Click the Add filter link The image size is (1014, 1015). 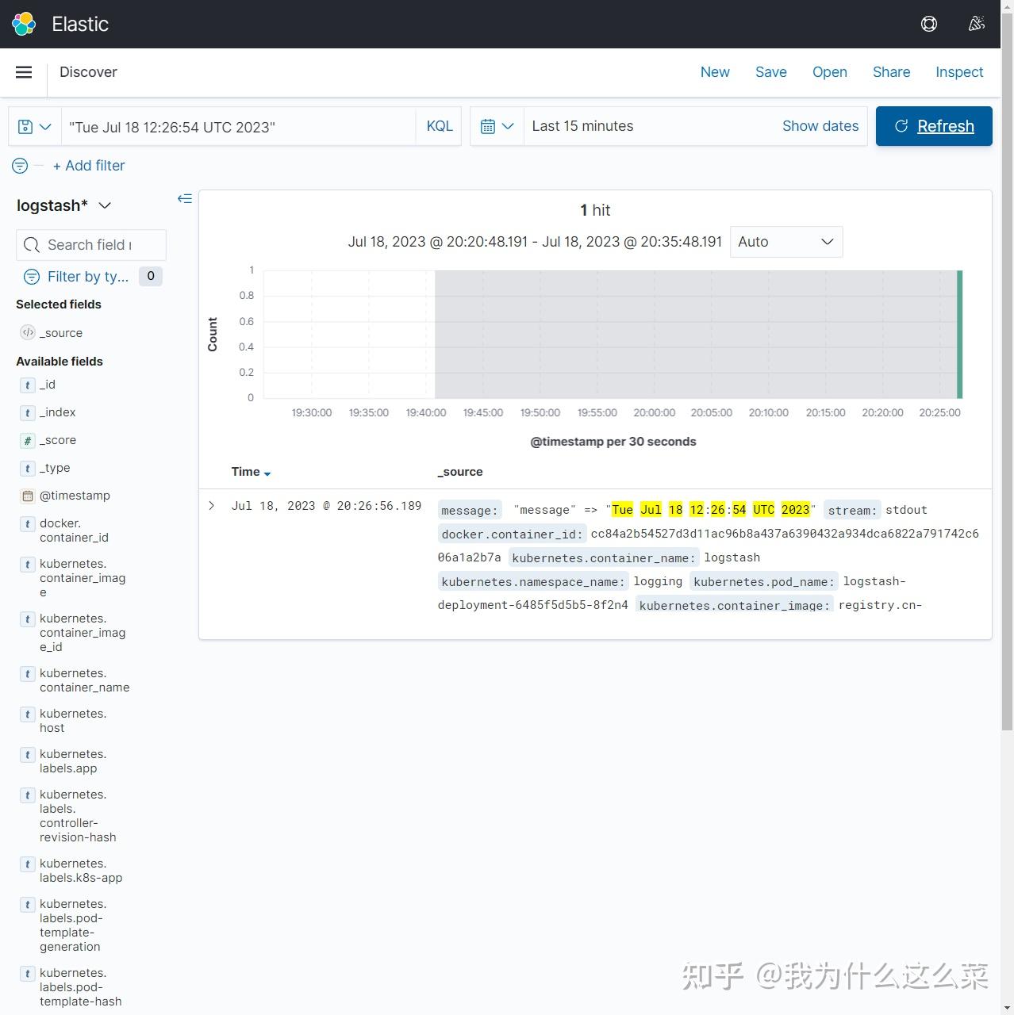89,166
